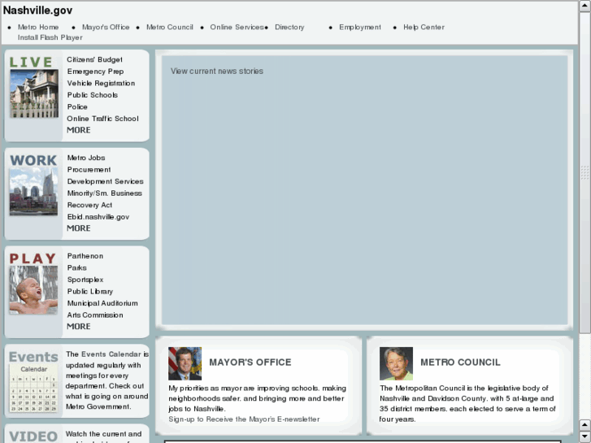Click the Nashville.gov site title
Image resolution: width=591 pixels, height=443 pixels.
(37, 11)
